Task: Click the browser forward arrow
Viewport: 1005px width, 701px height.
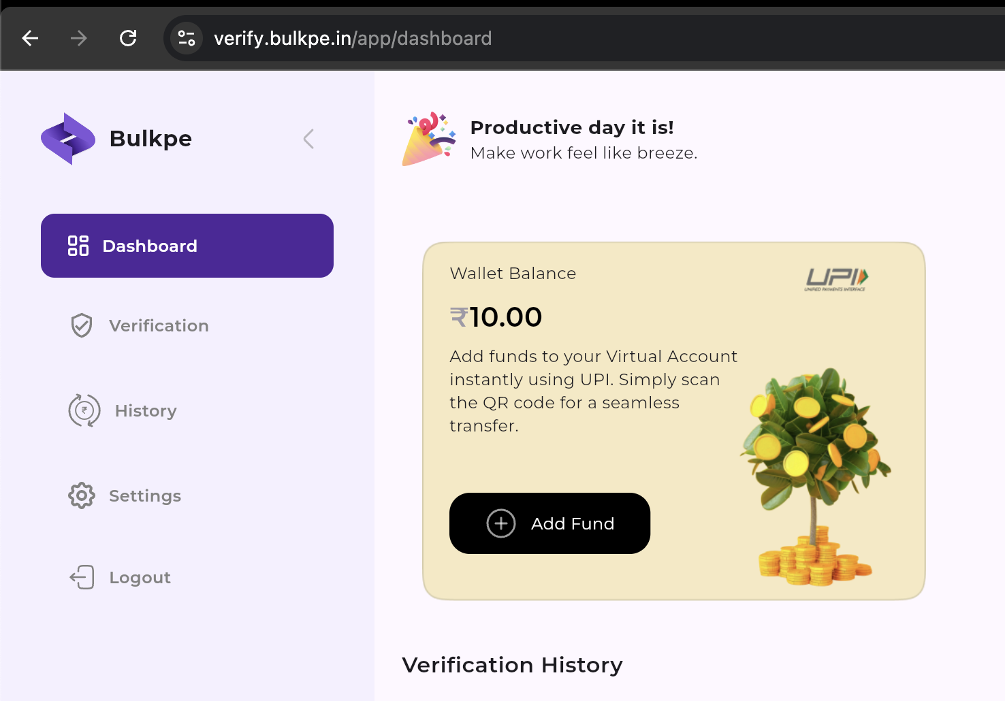Action: pos(79,38)
